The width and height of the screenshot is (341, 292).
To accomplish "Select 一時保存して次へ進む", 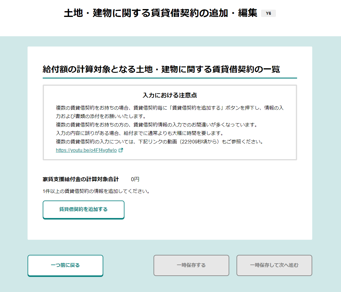I will tap(274, 265).
